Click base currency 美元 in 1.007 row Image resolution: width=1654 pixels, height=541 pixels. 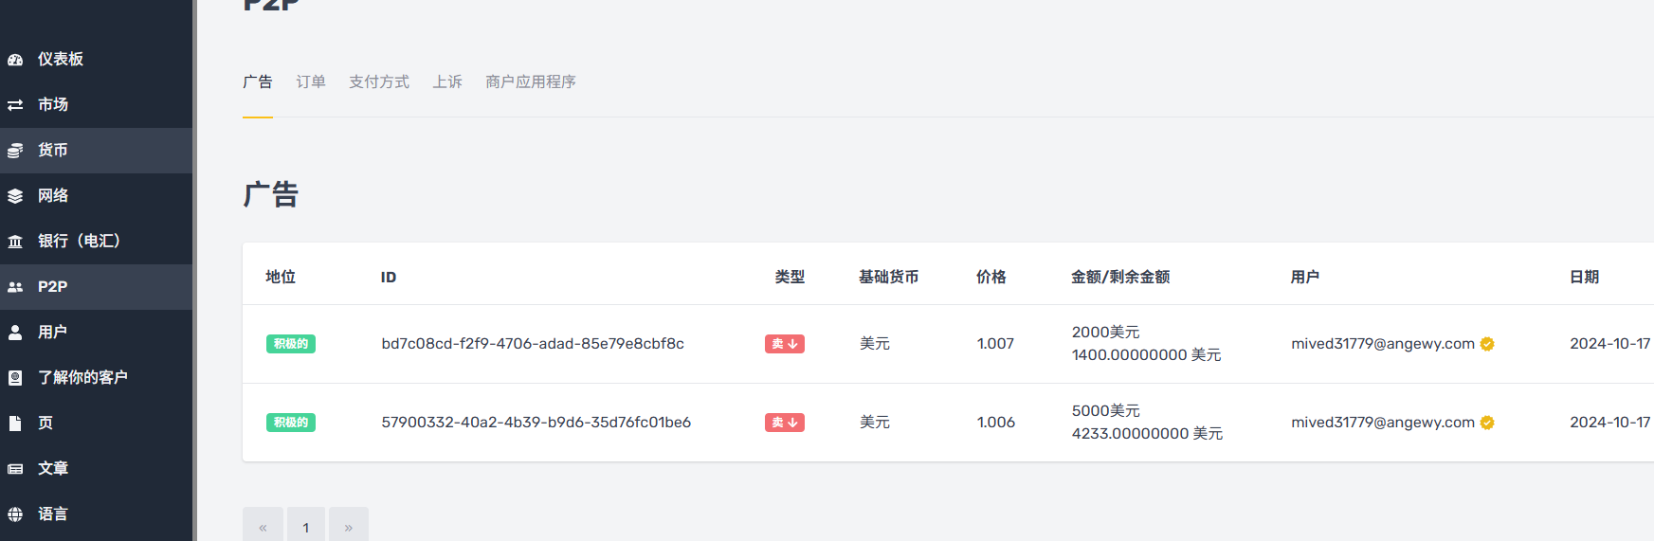875,344
